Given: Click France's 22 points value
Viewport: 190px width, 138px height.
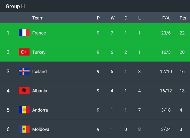Looking at the screenshot, I should tap(182, 33).
